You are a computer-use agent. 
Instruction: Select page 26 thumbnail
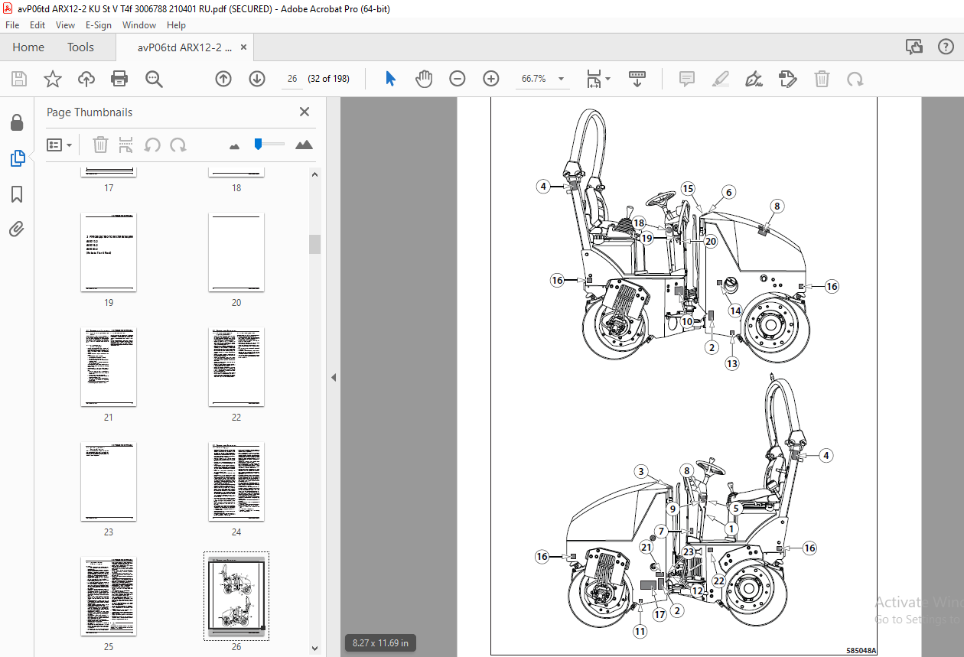coord(236,596)
